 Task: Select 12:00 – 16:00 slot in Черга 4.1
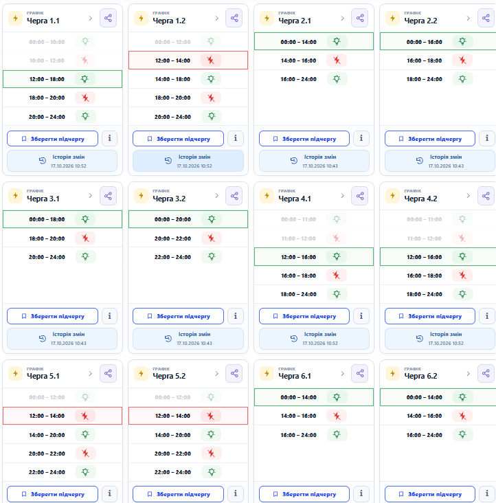[x=314, y=256]
